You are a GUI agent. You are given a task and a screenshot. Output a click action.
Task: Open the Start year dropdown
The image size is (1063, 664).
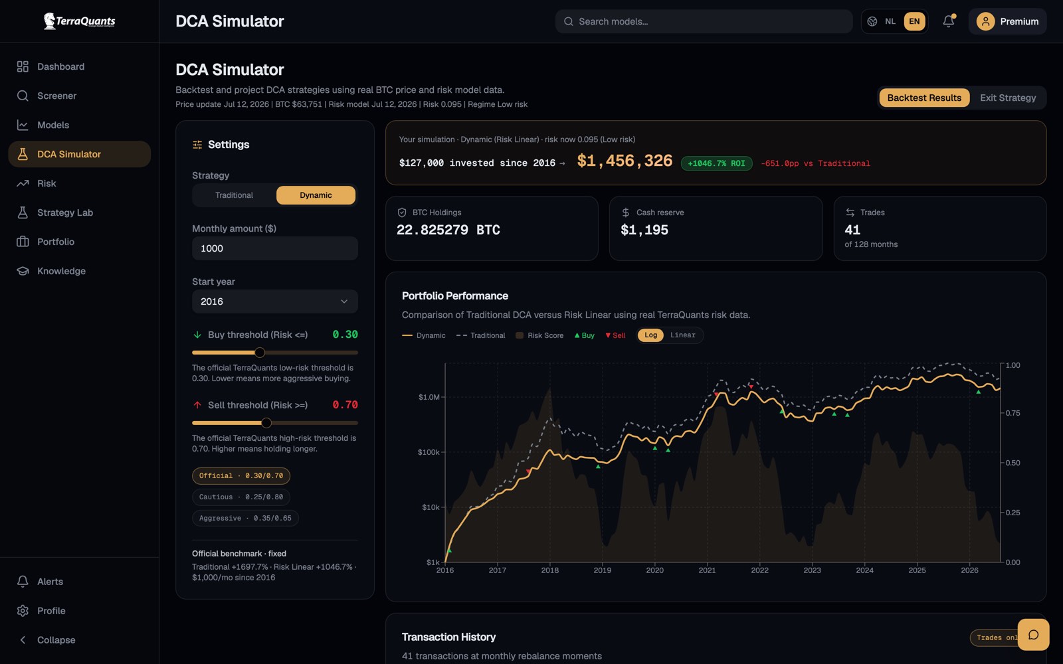275,301
